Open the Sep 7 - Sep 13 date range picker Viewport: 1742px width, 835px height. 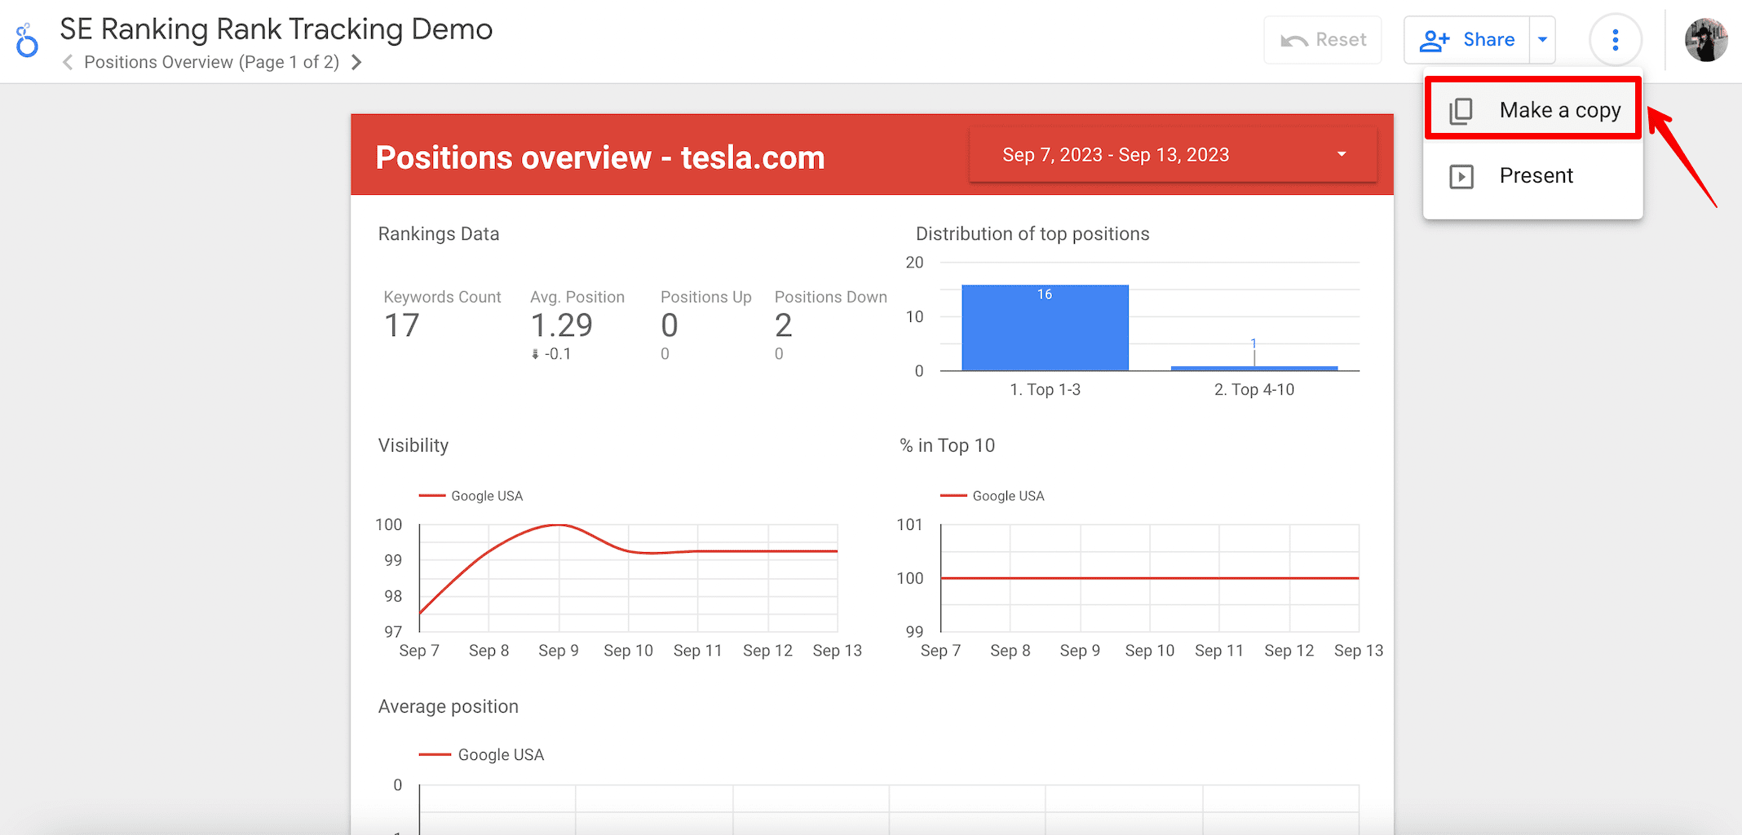(x=1173, y=155)
